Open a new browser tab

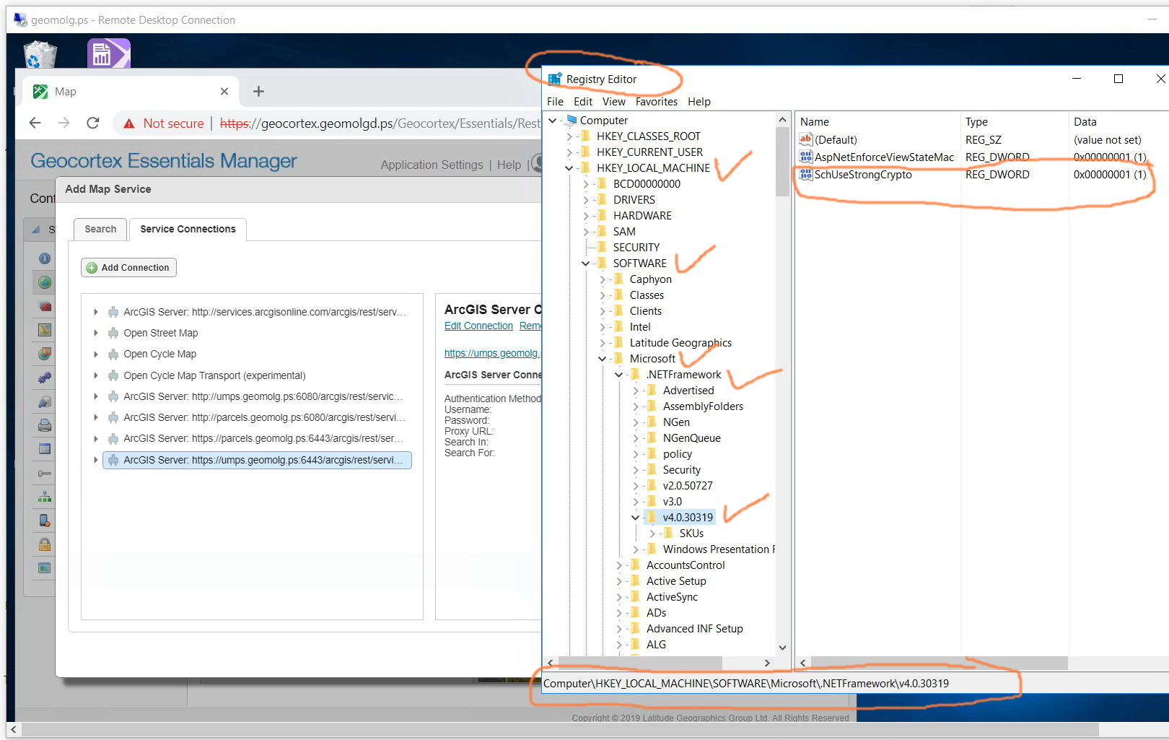258,92
